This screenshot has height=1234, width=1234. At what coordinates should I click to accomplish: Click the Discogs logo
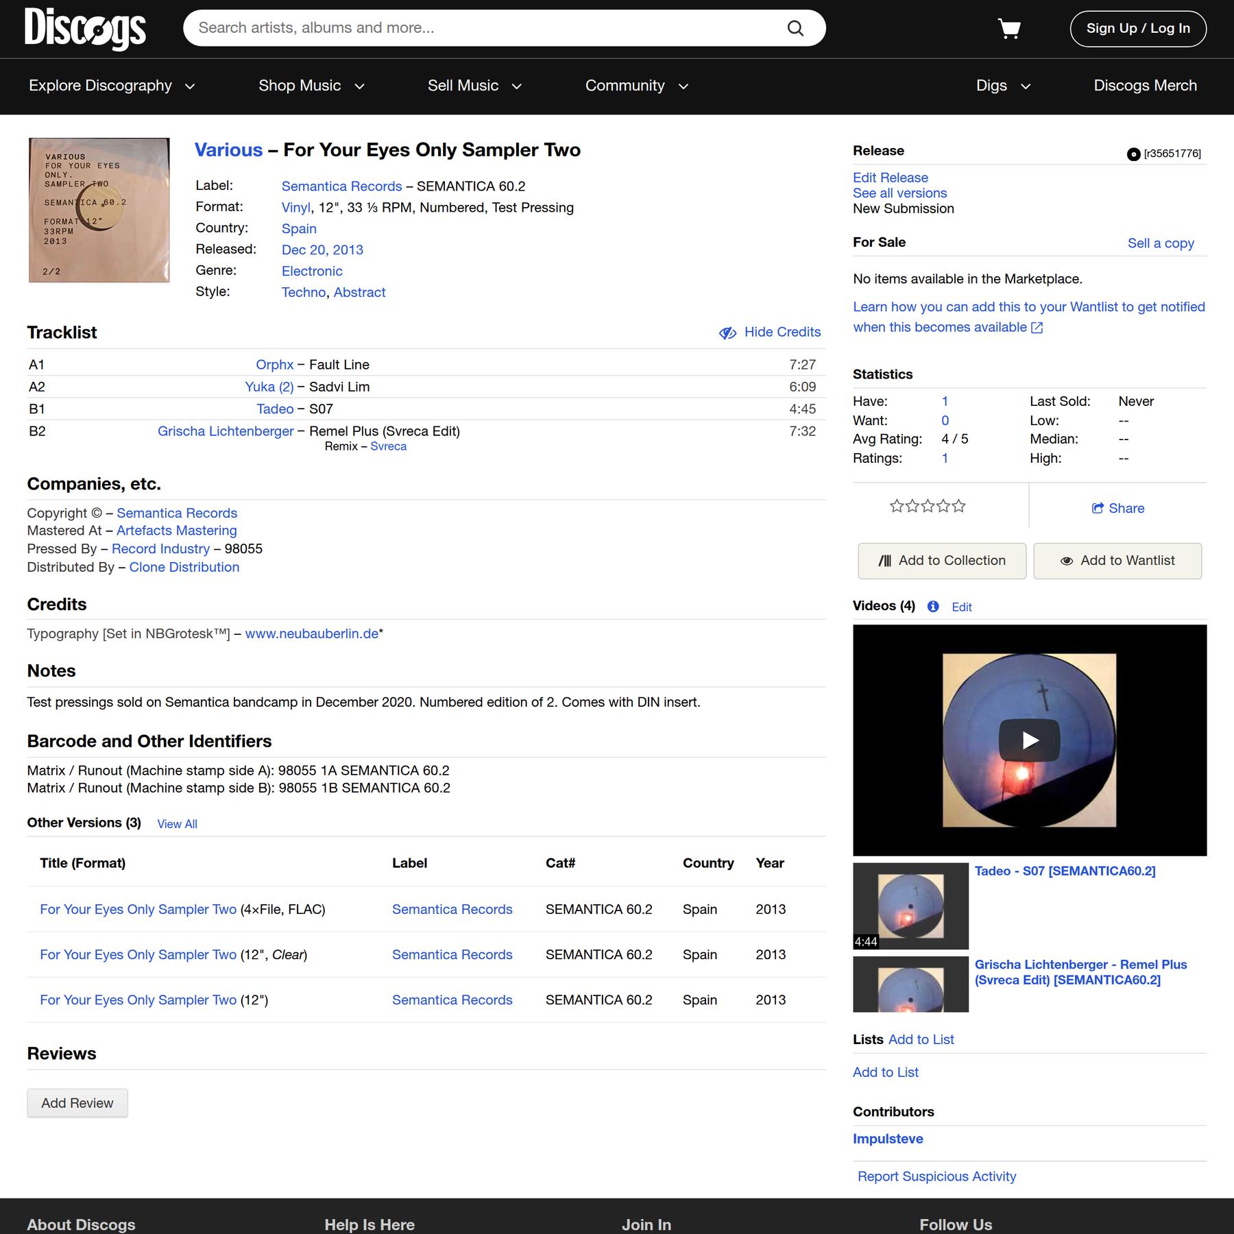(x=85, y=28)
